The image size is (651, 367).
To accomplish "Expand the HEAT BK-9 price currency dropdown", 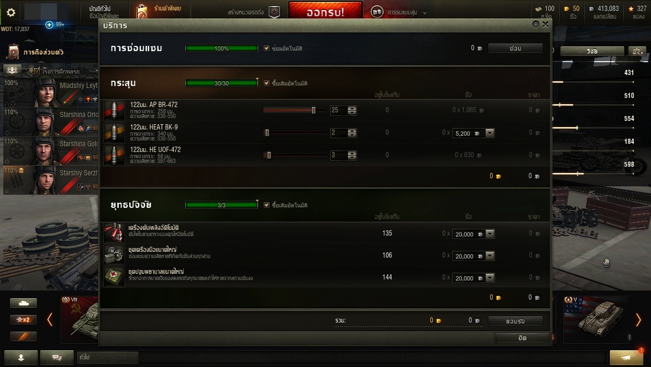I will (490, 133).
